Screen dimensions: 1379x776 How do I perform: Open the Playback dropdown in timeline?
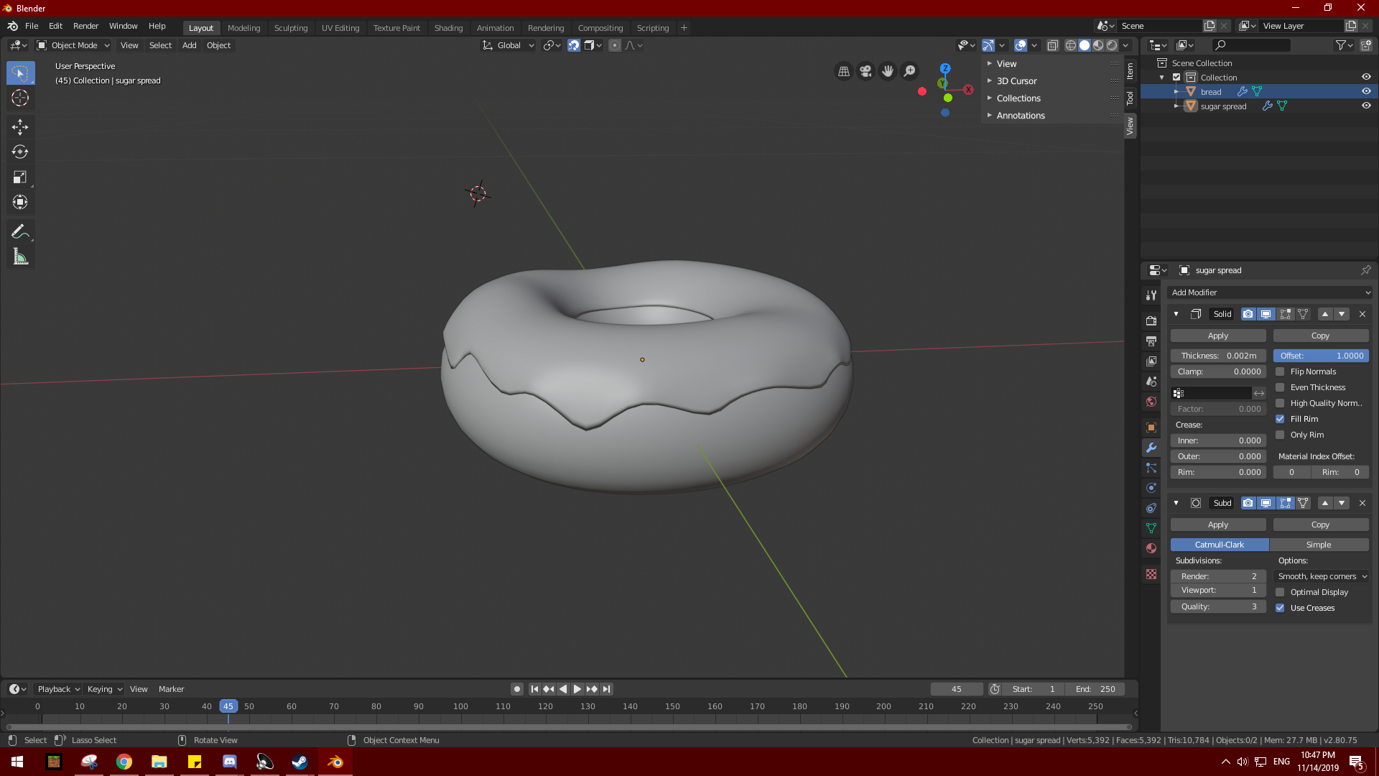click(58, 689)
